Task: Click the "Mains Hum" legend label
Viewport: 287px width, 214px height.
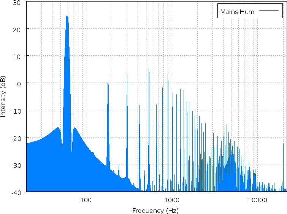Action: tap(237, 12)
